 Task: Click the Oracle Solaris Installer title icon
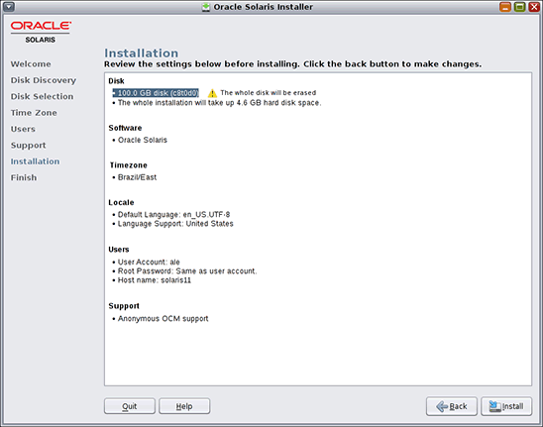206,7
